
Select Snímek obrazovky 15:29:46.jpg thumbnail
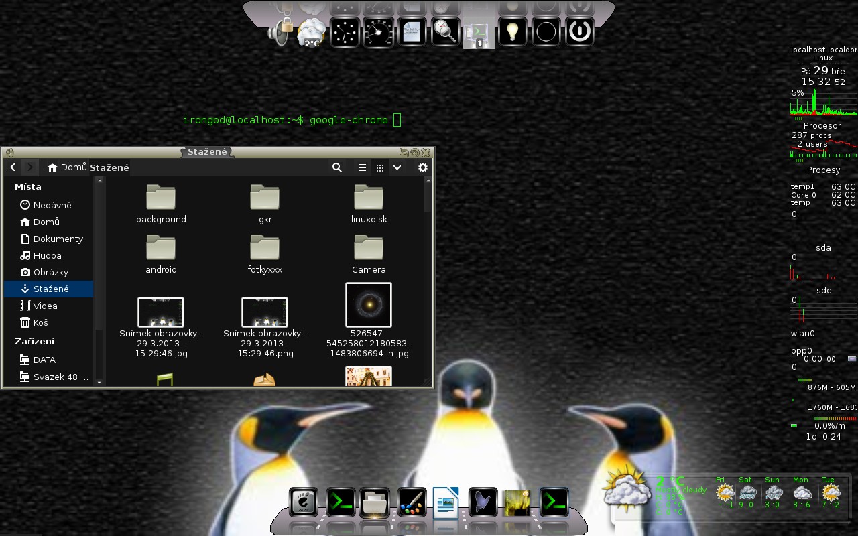coord(161,312)
